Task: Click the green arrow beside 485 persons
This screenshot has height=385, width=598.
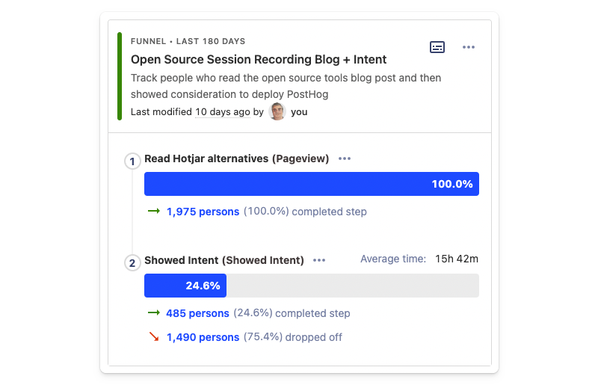Action: click(154, 313)
